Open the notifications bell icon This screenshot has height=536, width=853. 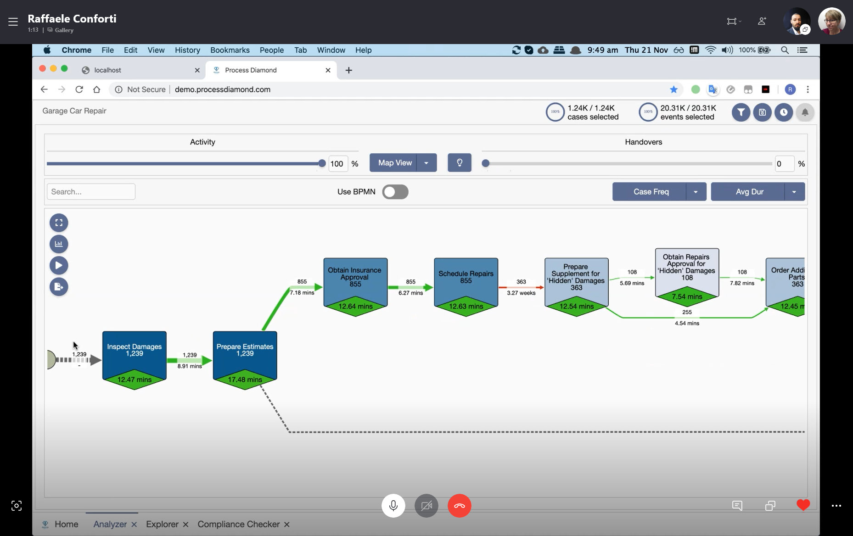(x=805, y=112)
